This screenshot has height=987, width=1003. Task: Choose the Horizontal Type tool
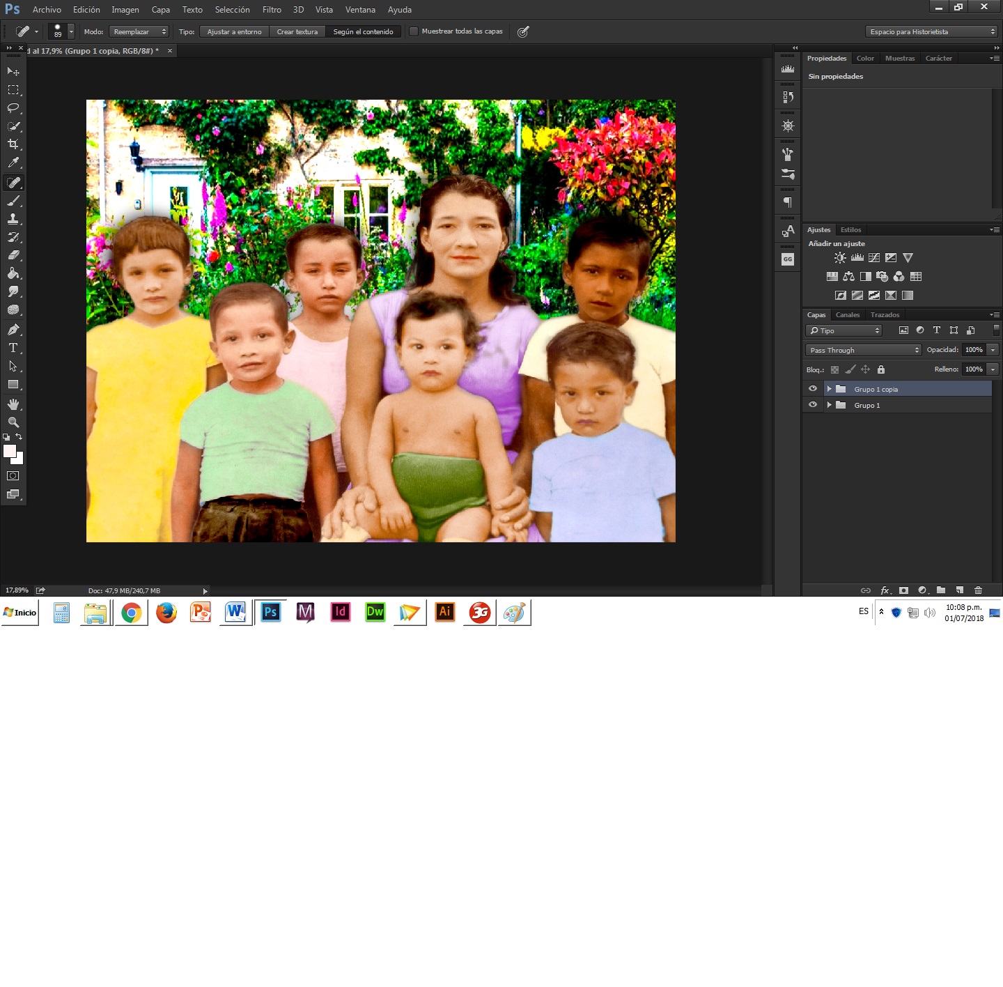pos(13,348)
